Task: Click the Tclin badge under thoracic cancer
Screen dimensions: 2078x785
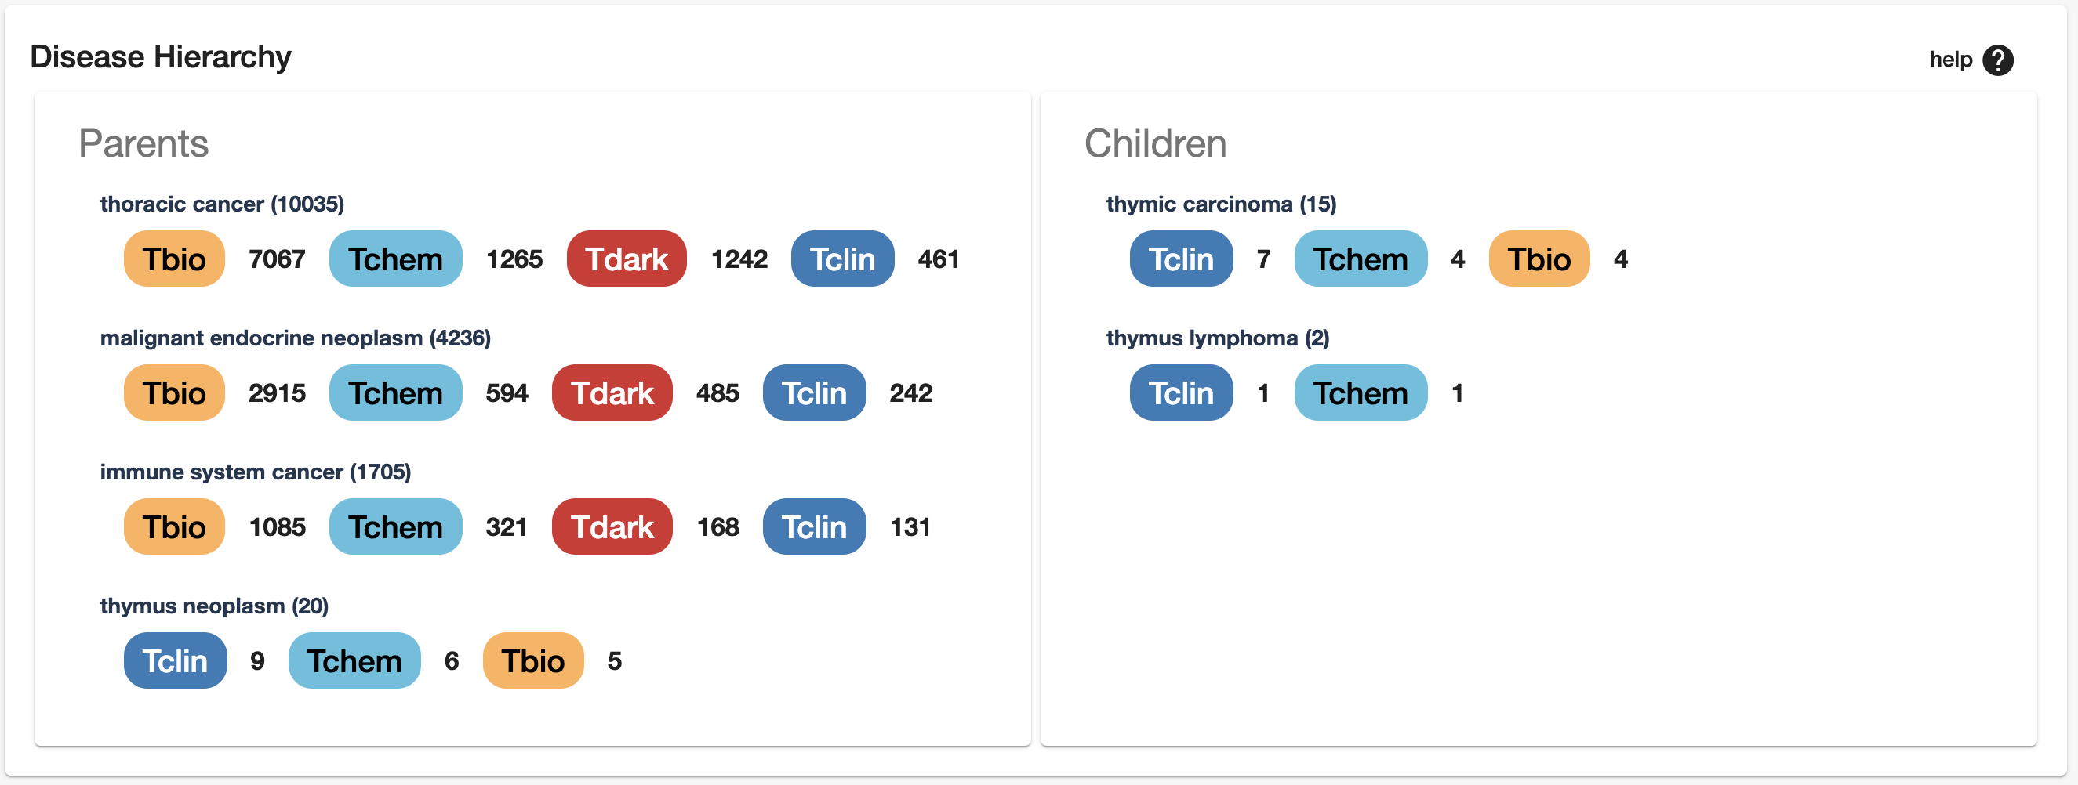Action: point(842,259)
